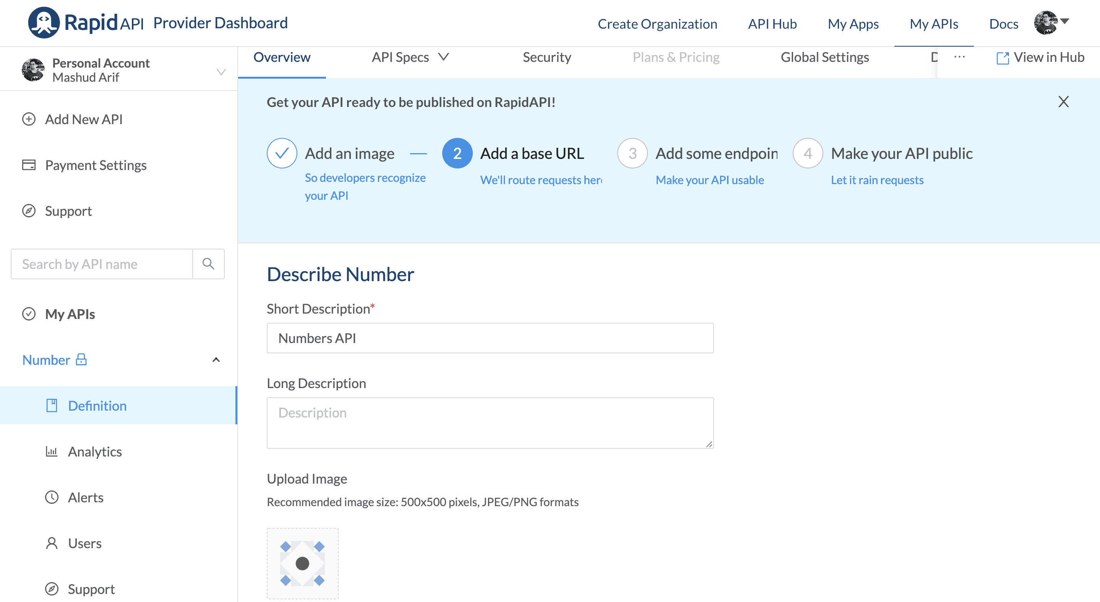
Task: Click the Analytics bar chart icon
Action: [x=52, y=451]
